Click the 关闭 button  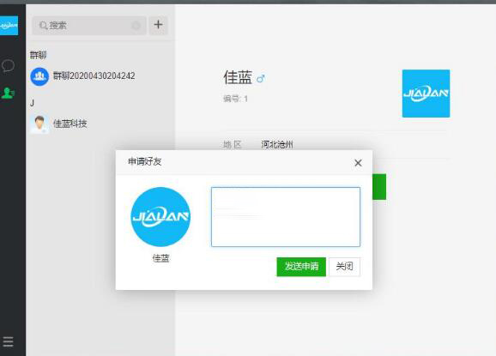(344, 267)
